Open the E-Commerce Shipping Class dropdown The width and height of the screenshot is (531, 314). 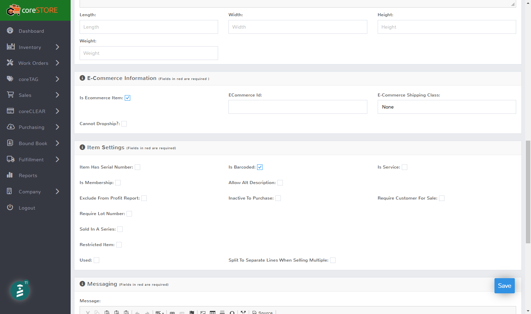447,107
